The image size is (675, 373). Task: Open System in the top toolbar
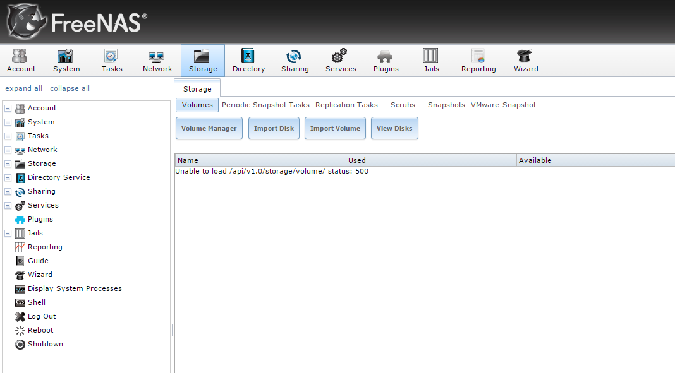[66, 61]
